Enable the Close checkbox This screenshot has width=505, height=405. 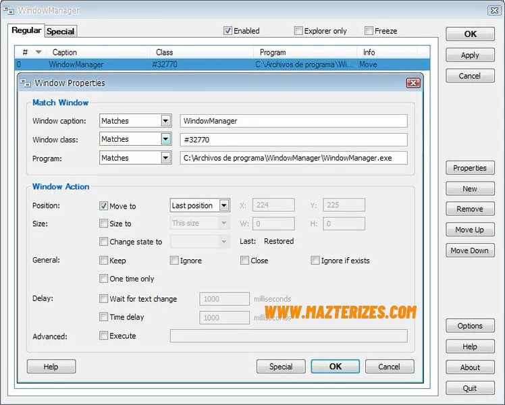click(244, 260)
